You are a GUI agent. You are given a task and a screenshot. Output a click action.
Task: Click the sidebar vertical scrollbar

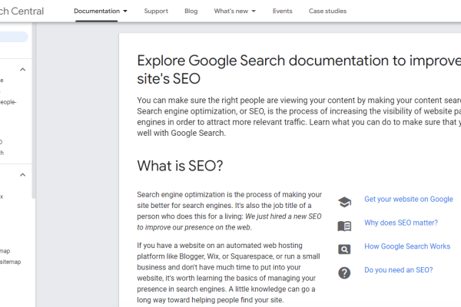pos(34,111)
